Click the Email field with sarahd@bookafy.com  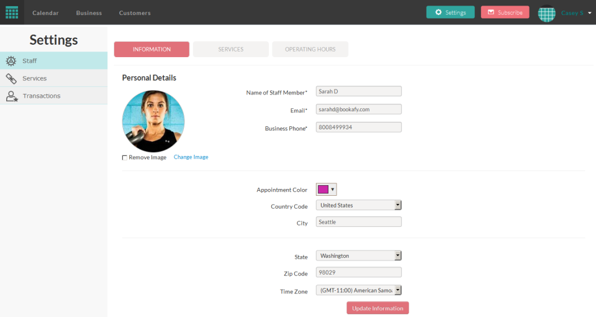pos(358,109)
